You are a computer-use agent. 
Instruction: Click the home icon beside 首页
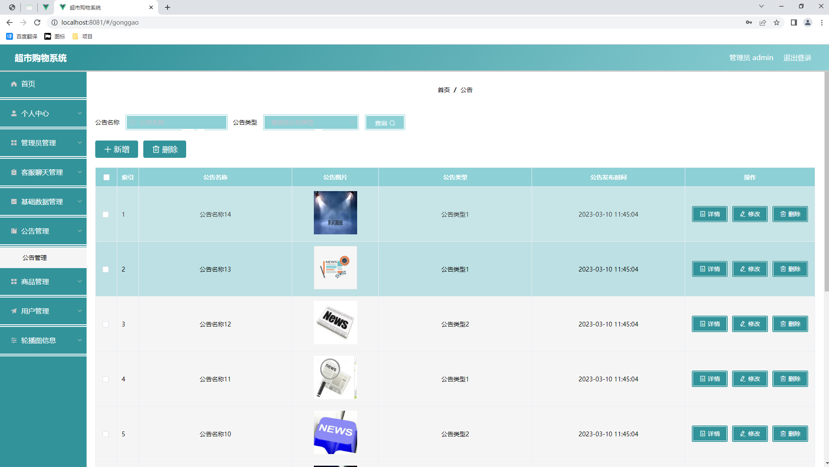click(x=14, y=84)
